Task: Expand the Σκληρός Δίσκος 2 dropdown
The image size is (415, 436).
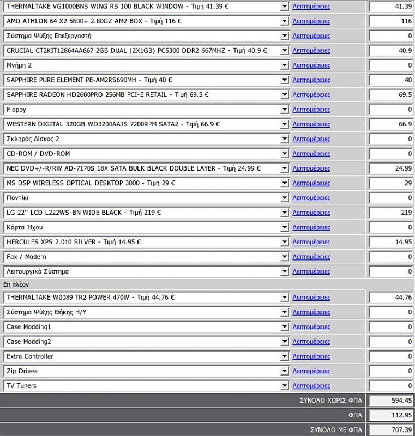Action: [146, 139]
